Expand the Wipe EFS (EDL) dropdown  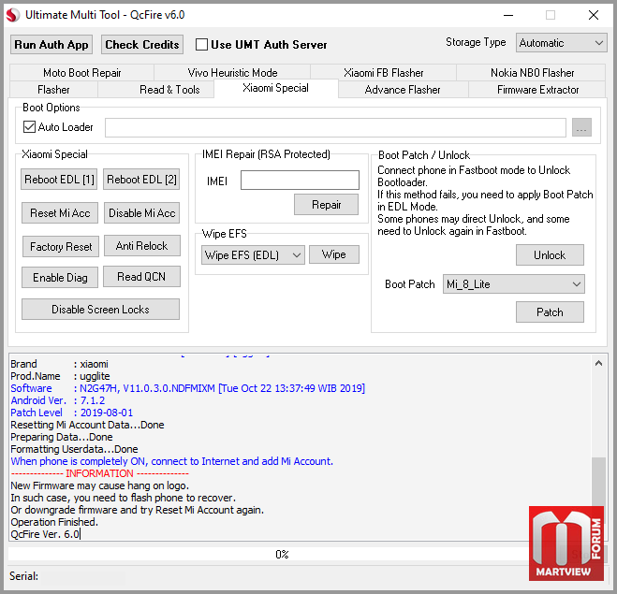[x=253, y=255]
